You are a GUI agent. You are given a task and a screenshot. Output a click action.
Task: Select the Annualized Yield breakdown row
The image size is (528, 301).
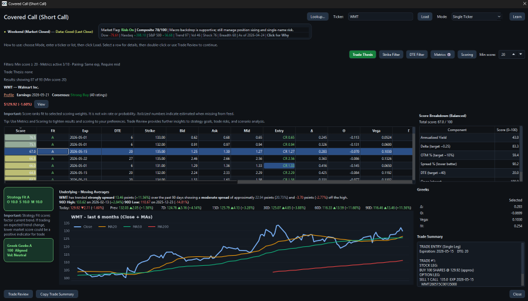click(x=469, y=138)
